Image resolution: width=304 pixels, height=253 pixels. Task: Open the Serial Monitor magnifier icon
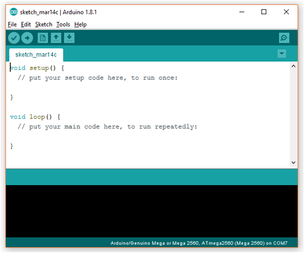coord(284,38)
